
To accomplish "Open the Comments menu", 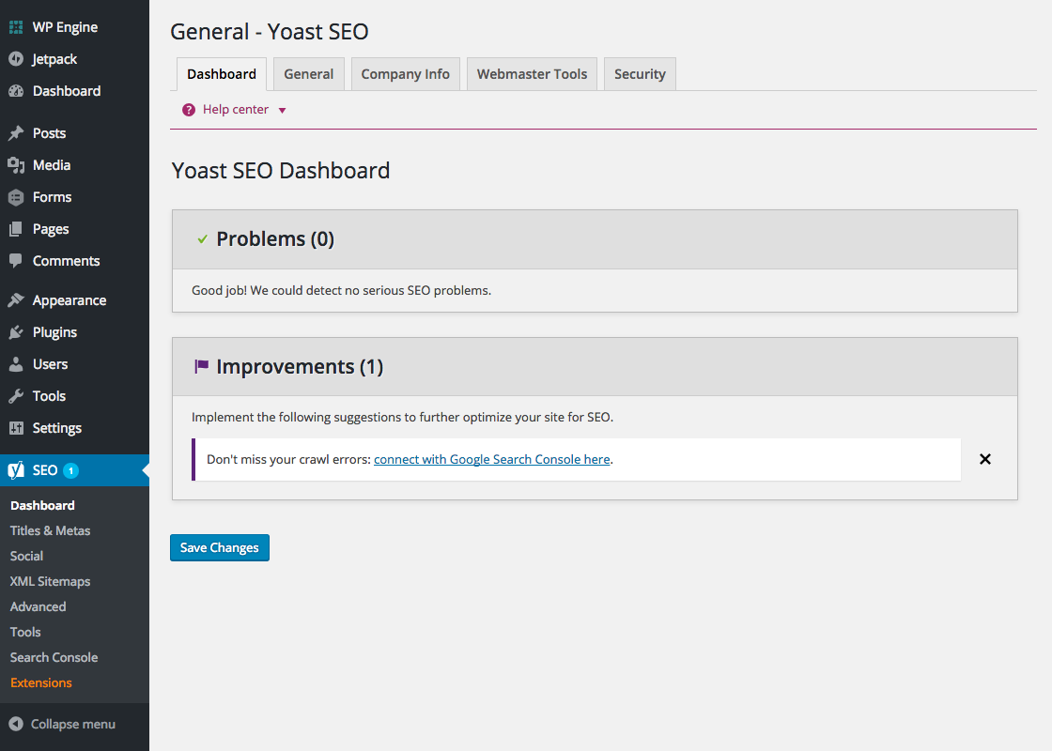I will 74,261.
